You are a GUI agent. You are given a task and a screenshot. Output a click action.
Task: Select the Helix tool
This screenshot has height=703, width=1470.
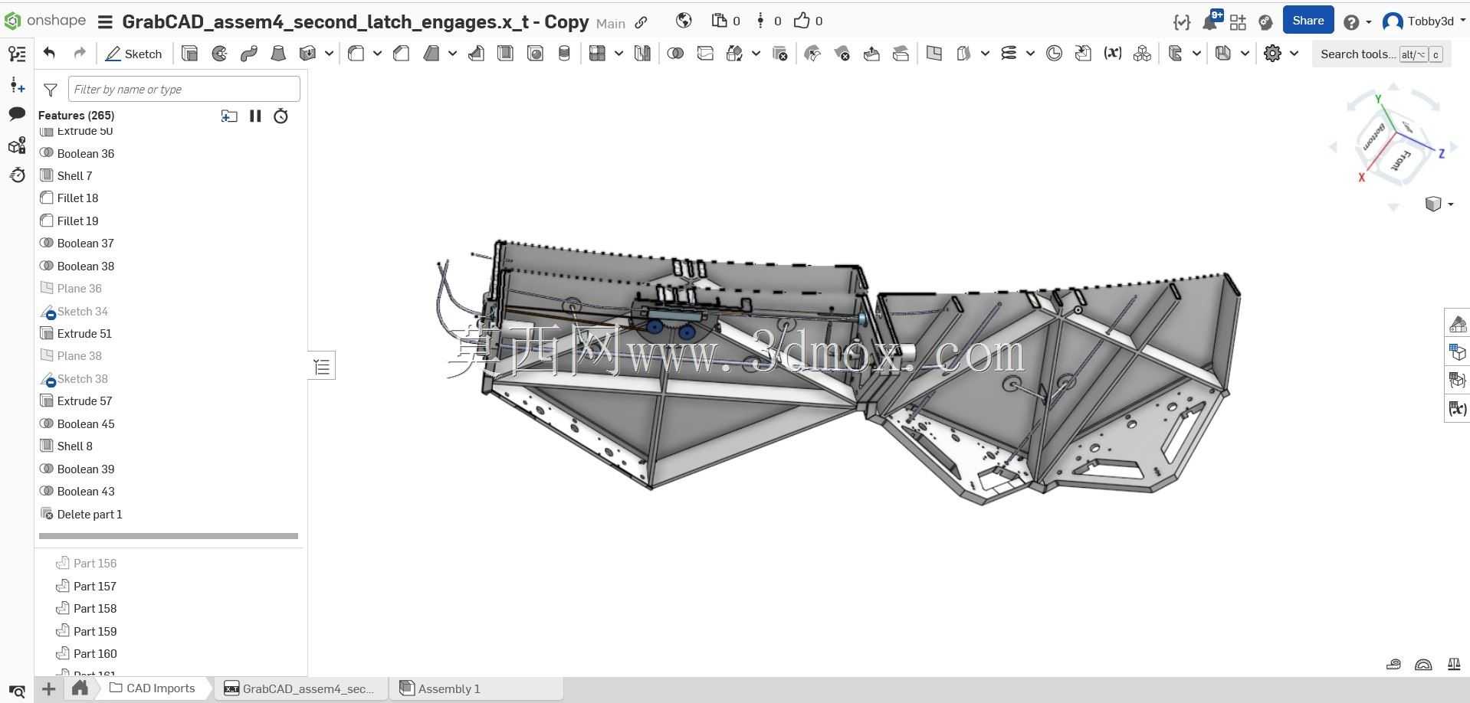coord(1009,54)
